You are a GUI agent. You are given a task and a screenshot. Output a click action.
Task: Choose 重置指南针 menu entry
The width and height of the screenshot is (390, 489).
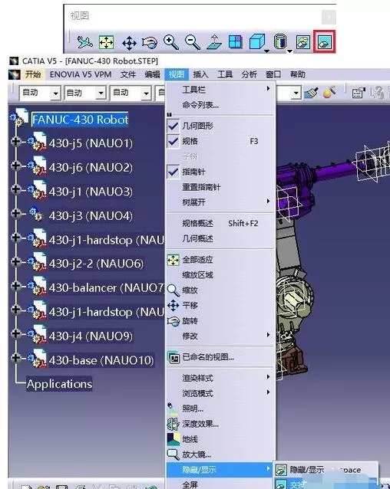click(x=220, y=187)
